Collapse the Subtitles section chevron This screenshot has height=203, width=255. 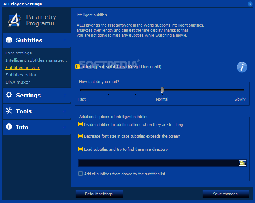tap(65, 40)
